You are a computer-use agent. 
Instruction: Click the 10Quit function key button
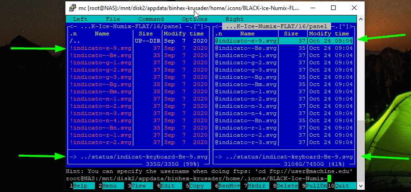(342, 186)
